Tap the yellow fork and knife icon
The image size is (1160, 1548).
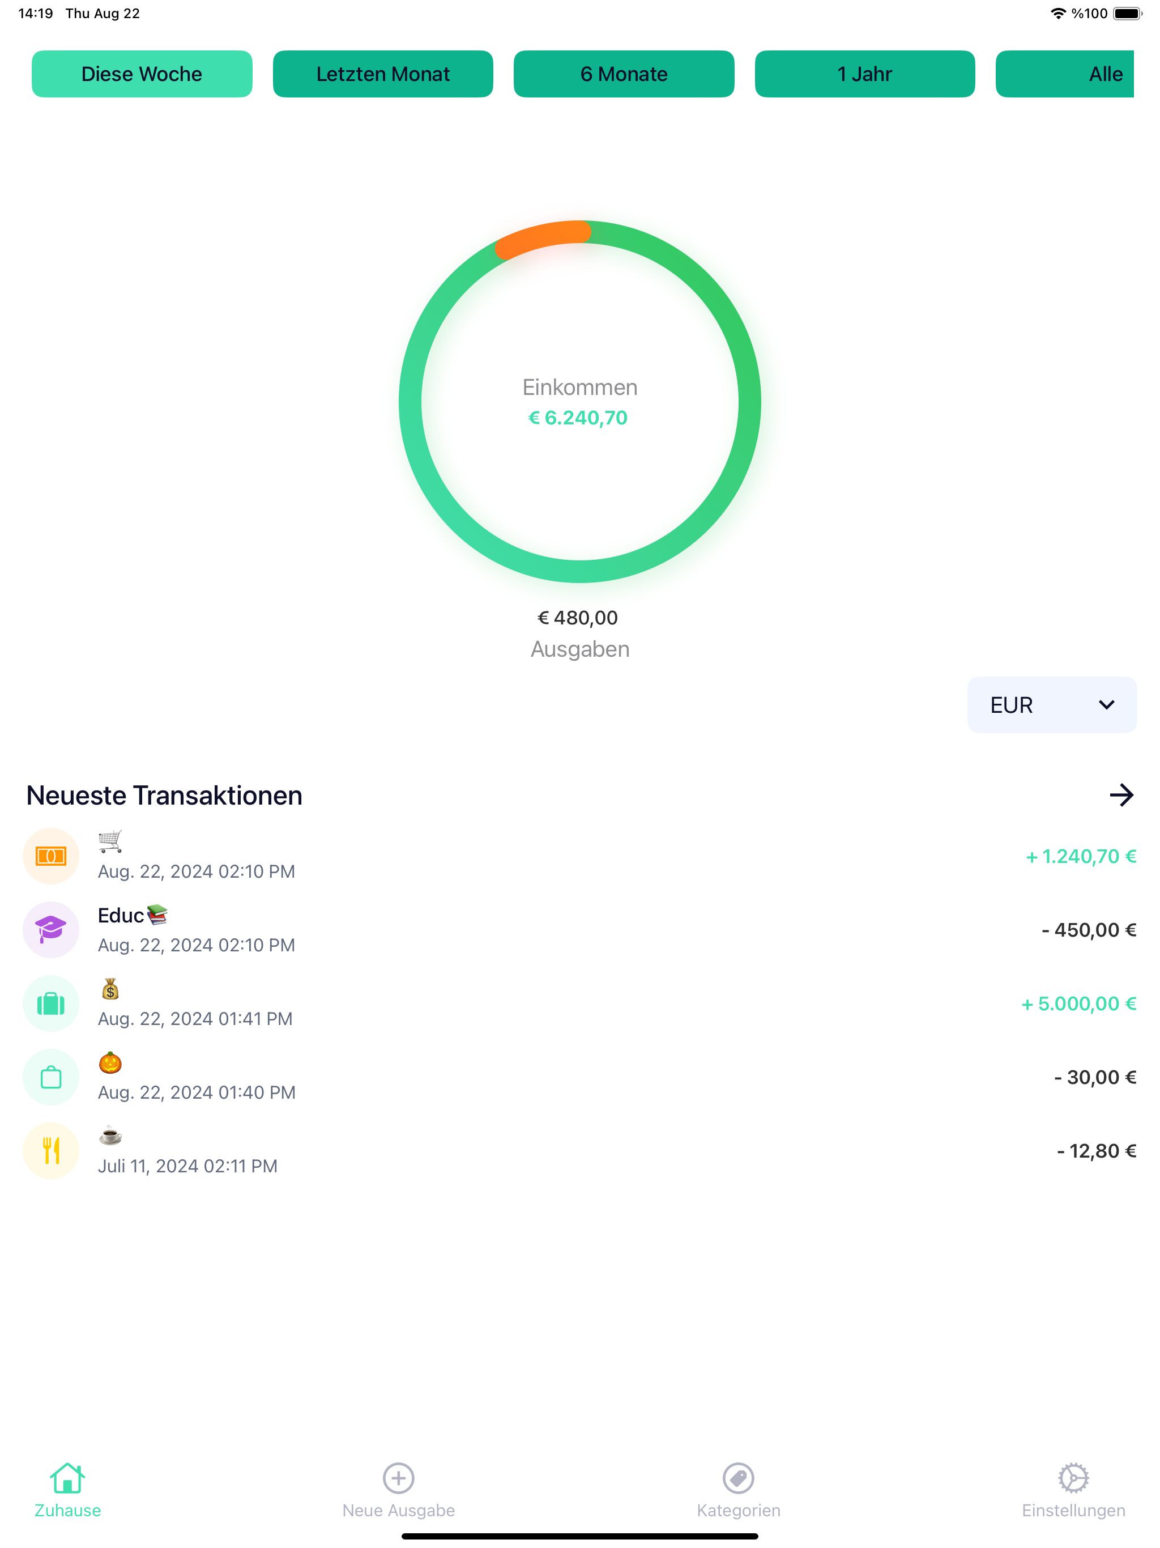[51, 1150]
